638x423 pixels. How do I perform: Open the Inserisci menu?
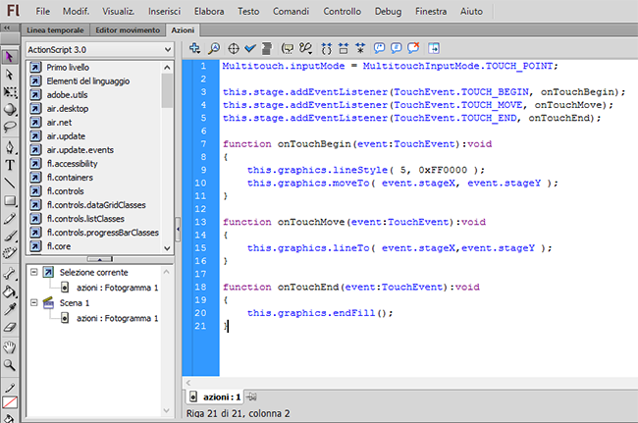click(164, 12)
